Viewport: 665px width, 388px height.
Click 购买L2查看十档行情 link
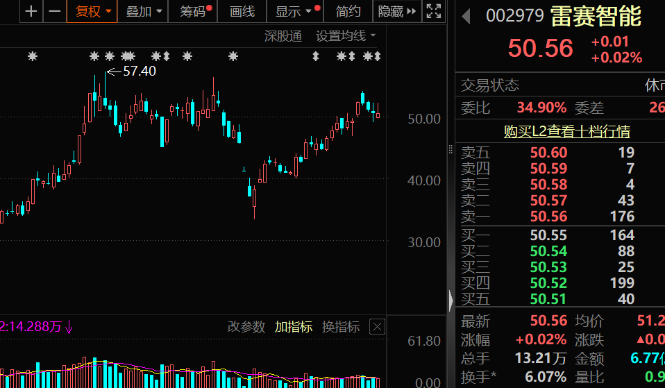tap(566, 131)
